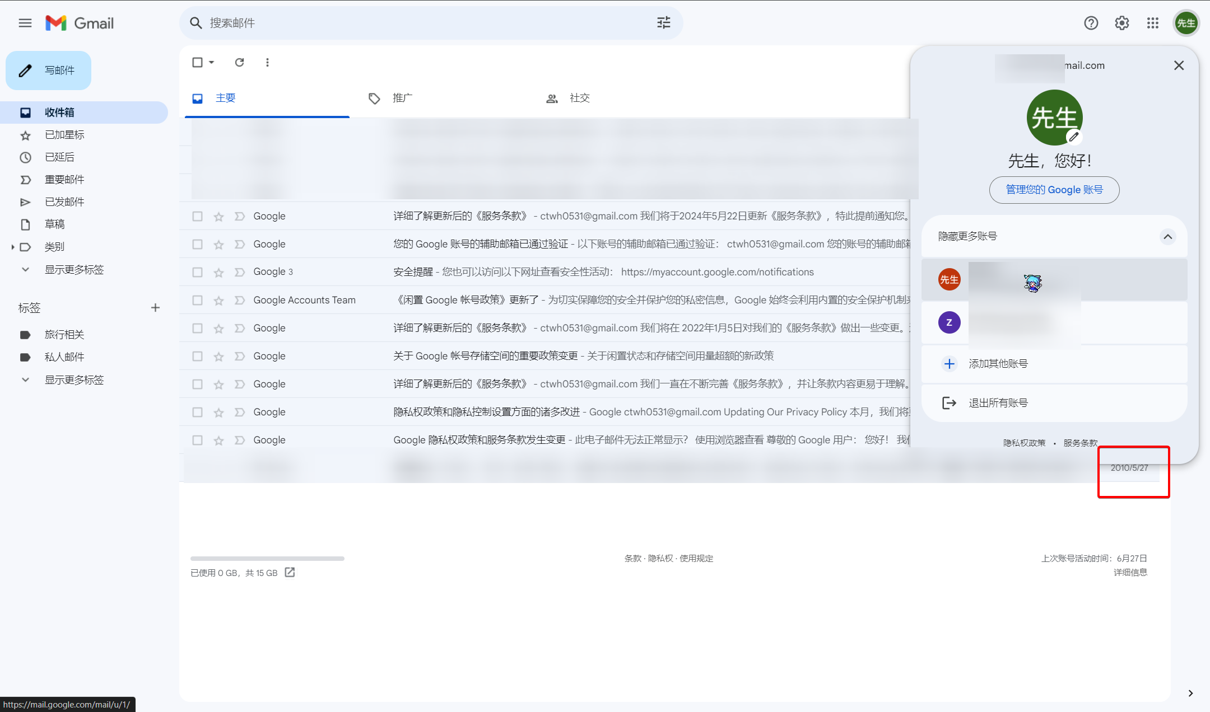Open the Settings gear icon

pyautogui.click(x=1121, y=23)
